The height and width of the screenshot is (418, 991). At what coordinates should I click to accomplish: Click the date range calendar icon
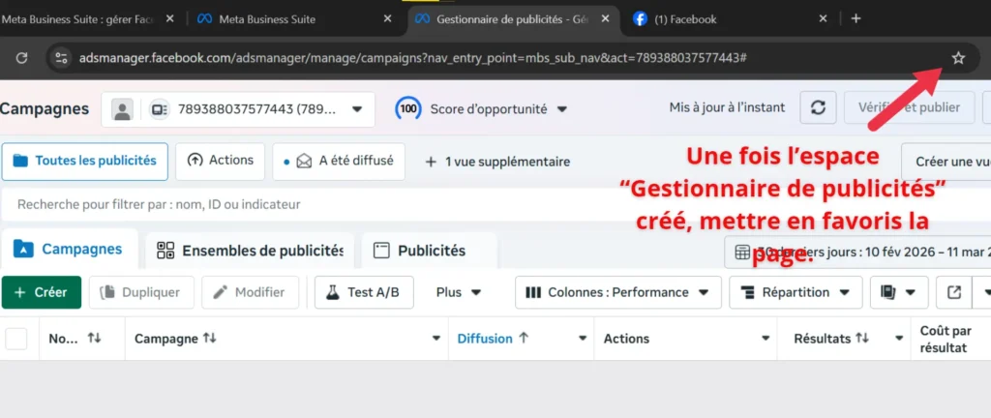[743, 252]
